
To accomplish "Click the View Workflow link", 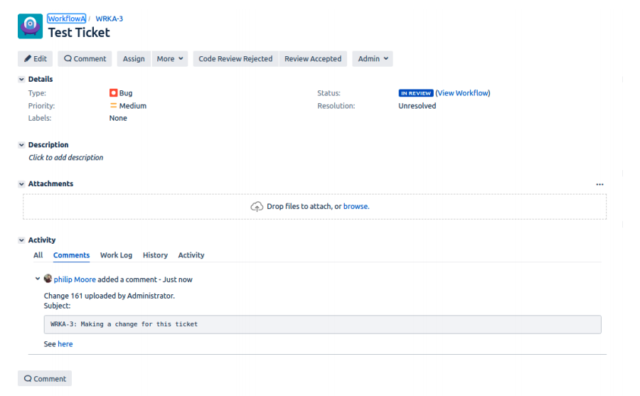I will (463, 93).
